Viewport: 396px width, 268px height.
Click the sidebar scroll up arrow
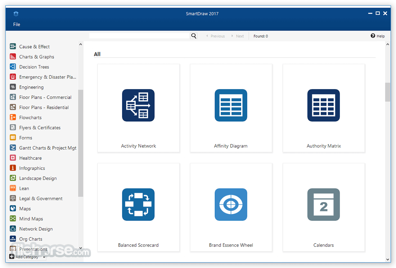click(81, 45)
